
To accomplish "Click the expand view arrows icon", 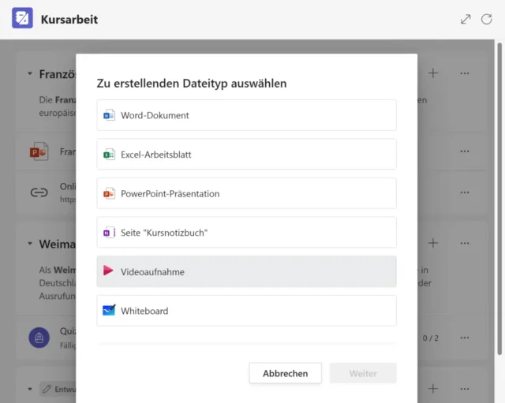I will pos(466,19).
